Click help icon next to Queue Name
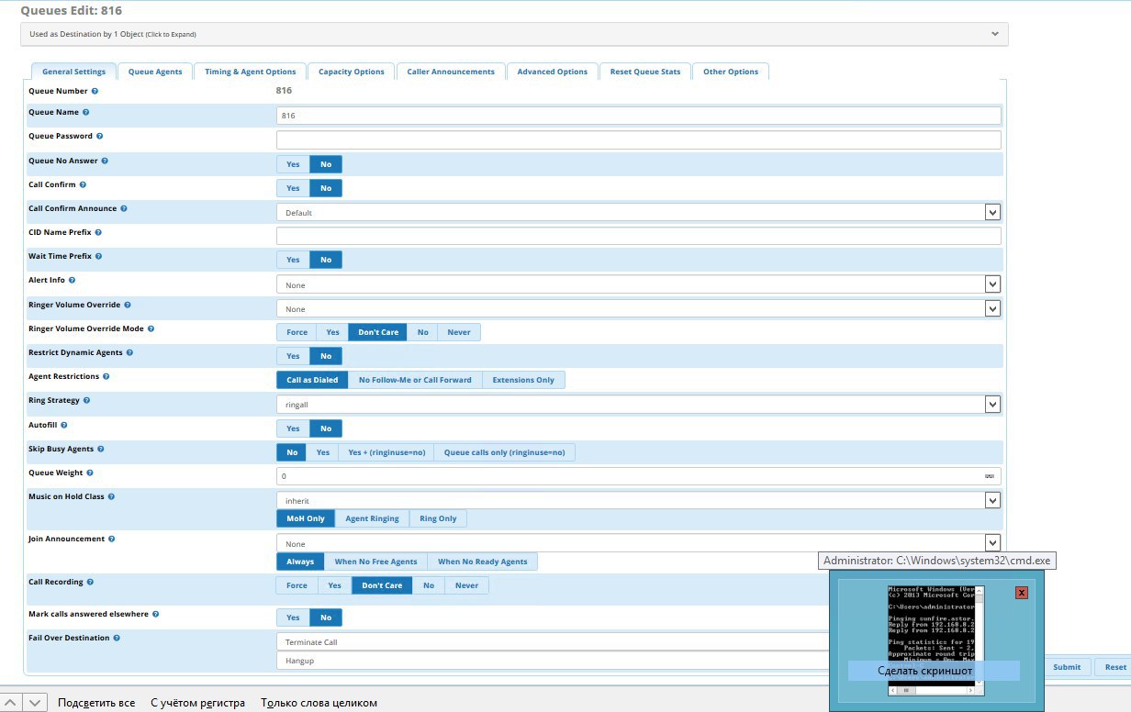 coord(86,112)
